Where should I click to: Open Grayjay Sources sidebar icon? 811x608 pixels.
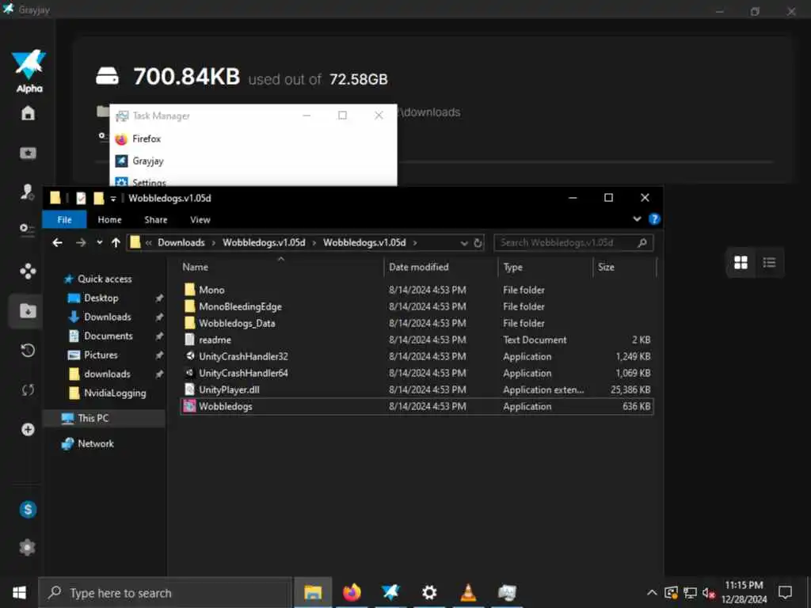[x=28, y=271]
